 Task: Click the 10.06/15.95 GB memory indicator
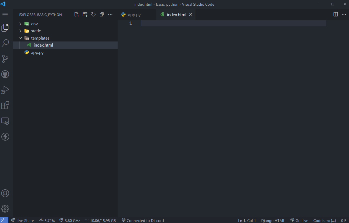[100, 220]
